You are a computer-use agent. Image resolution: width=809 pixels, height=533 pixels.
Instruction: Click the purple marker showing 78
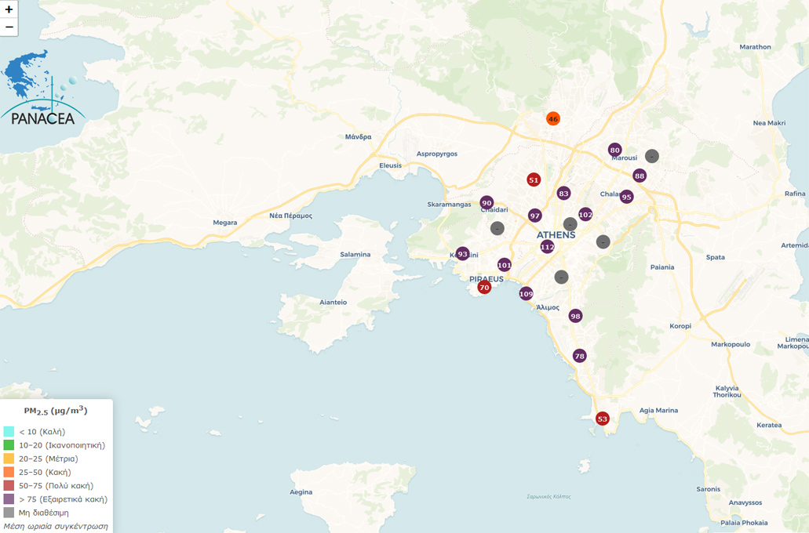click(x=579, y=356)
